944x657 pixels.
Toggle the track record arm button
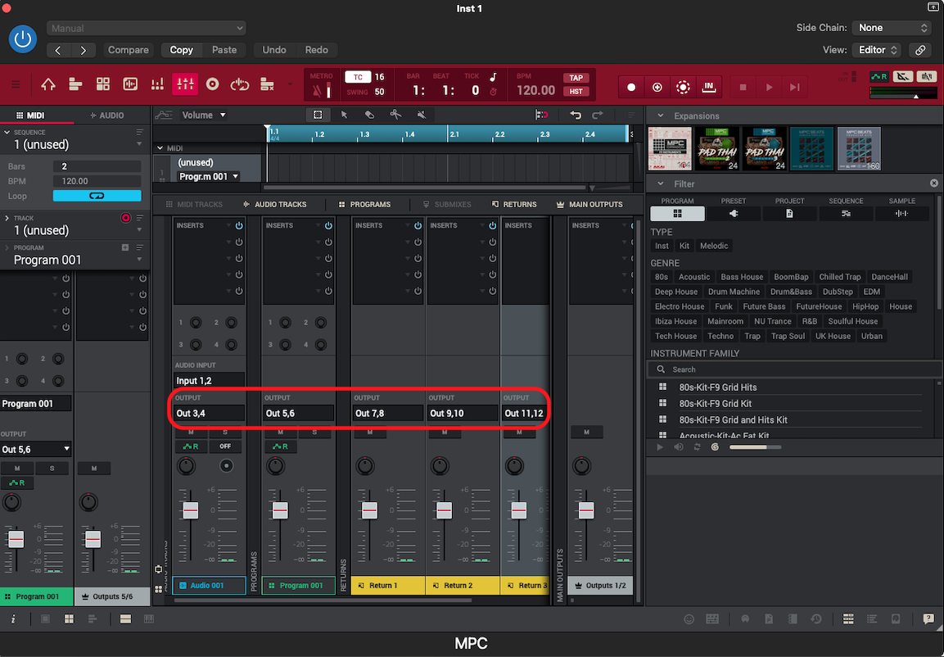[x=126, y=218]
